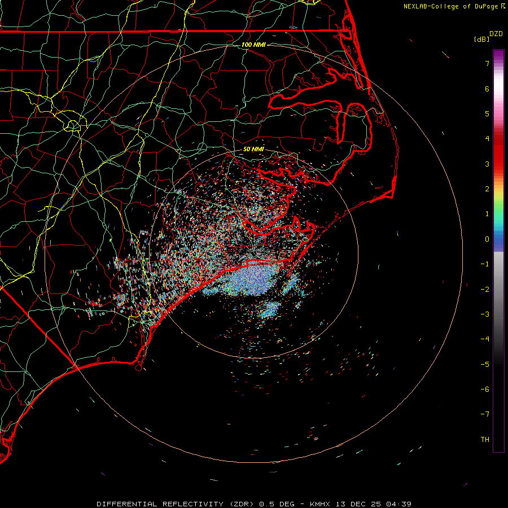This screenshot has width=508, height=508.
Task: Click the 5 value on color scale
Action: point(487,114)
